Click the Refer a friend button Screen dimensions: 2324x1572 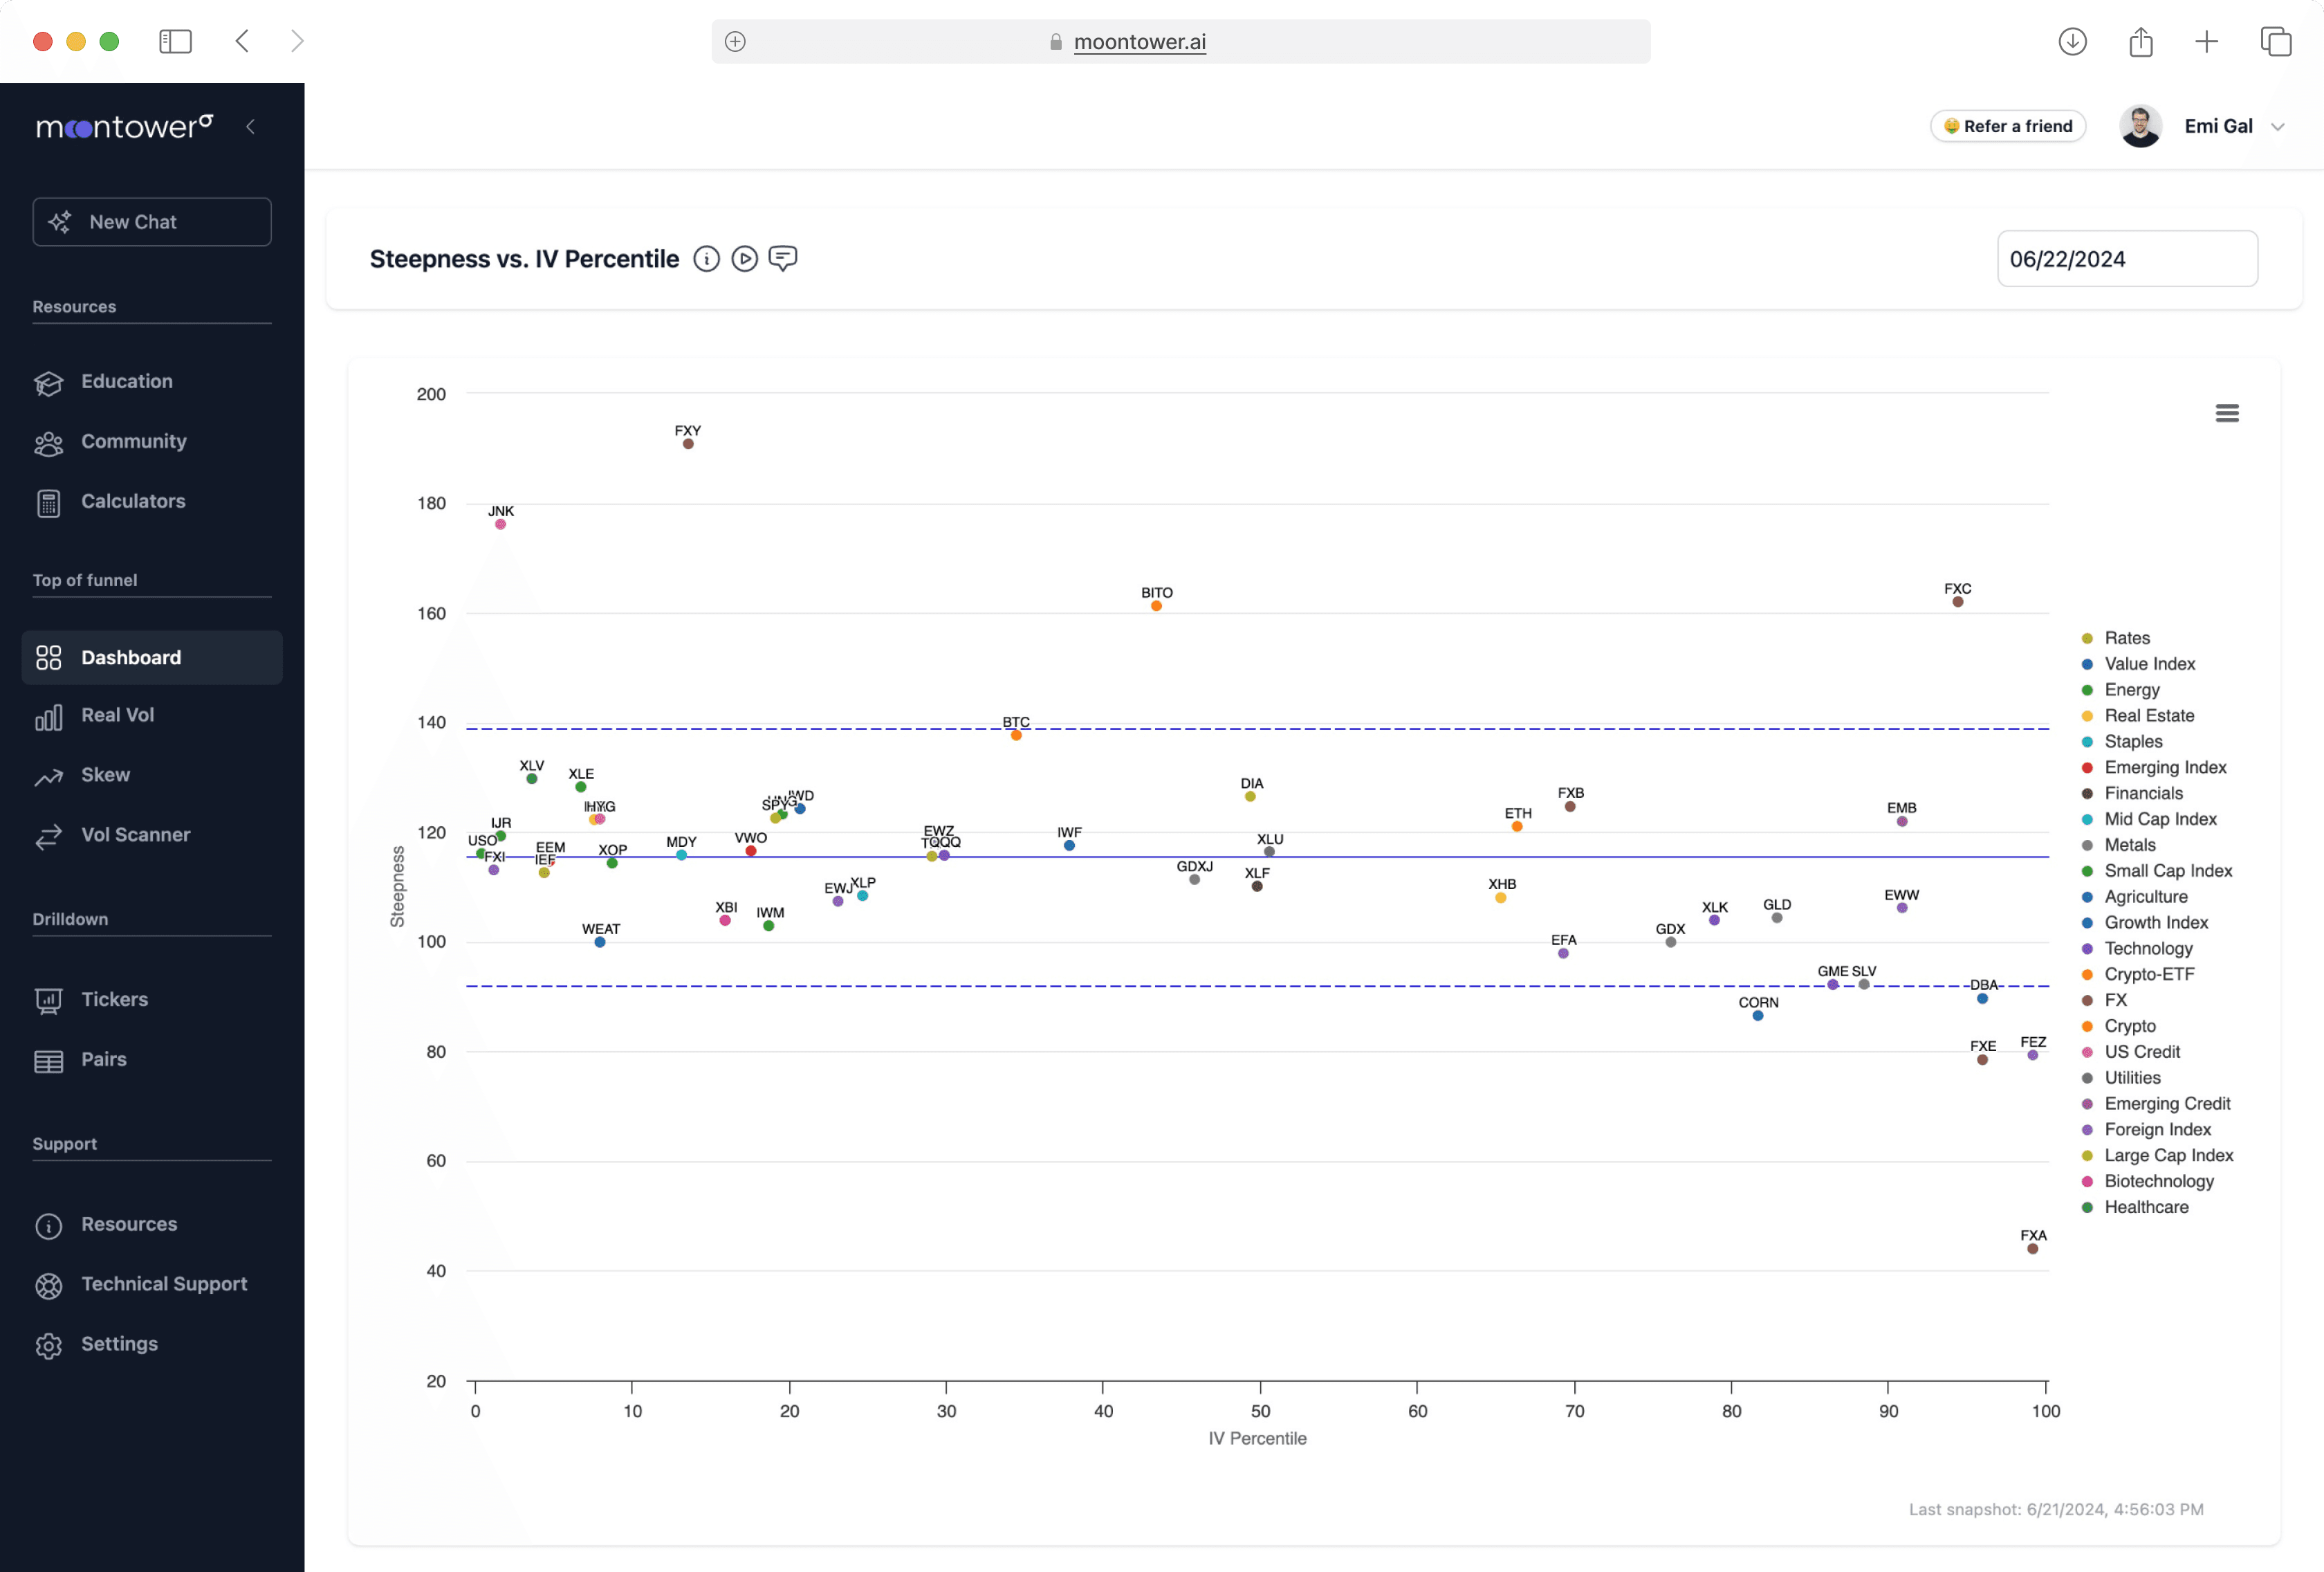pyautogui.click(x=2007, y=126)
